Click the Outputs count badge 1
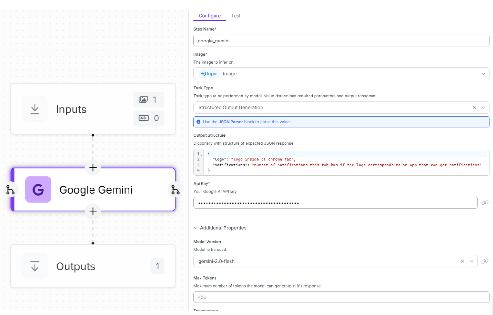The height and width of the screenshot is (315, 493). (x=157, y=266)
